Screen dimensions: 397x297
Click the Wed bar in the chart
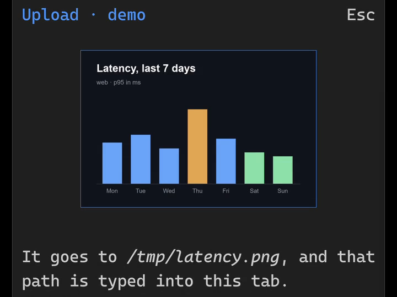click(x=169, y=166)
